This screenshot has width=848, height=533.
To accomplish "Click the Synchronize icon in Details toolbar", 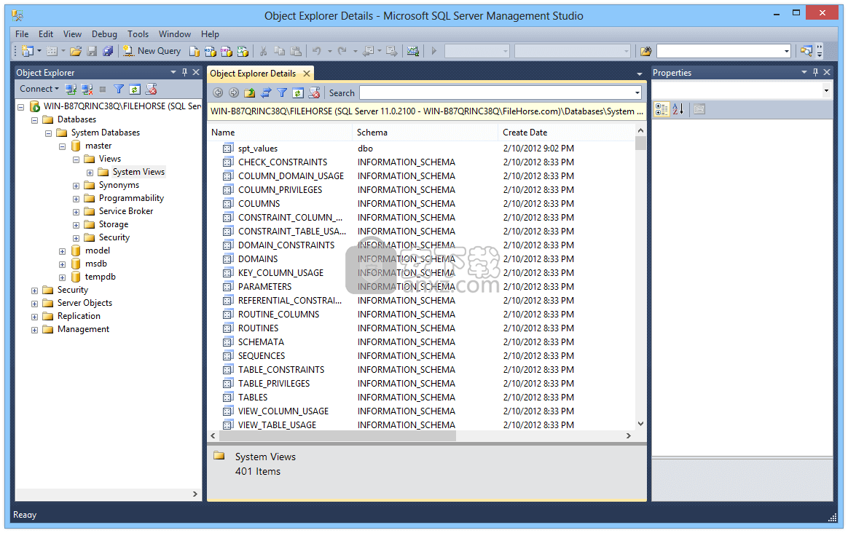I will point(265,93).
